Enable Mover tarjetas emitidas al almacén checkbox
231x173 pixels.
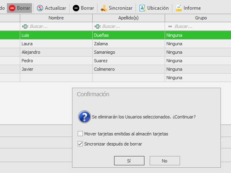pyautogui.click(x=80, y=134)
